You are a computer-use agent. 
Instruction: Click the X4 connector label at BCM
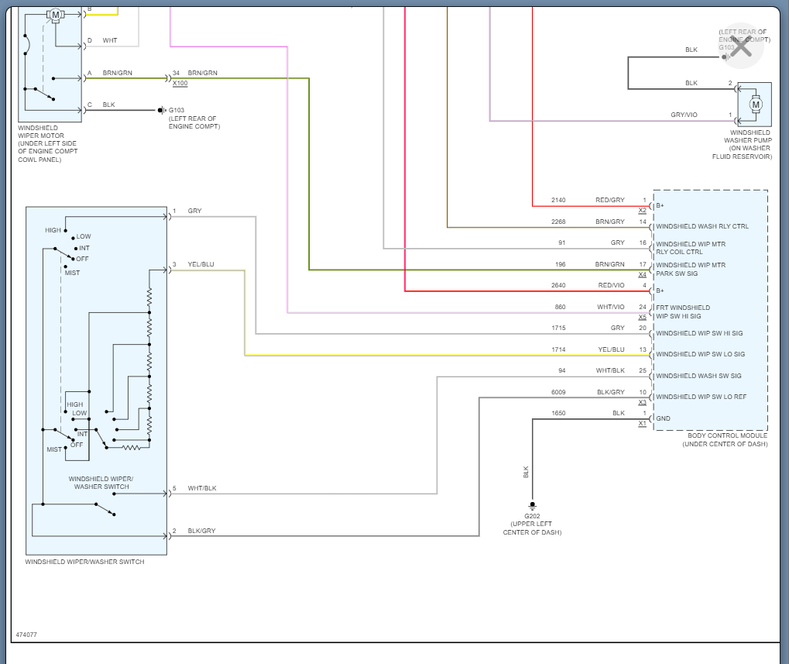[642, 274]
